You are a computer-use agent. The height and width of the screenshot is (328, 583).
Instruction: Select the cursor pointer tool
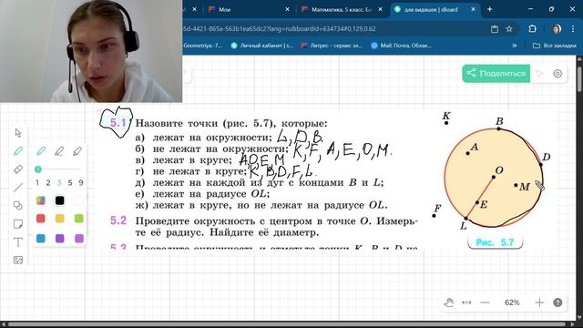(18, 133)
